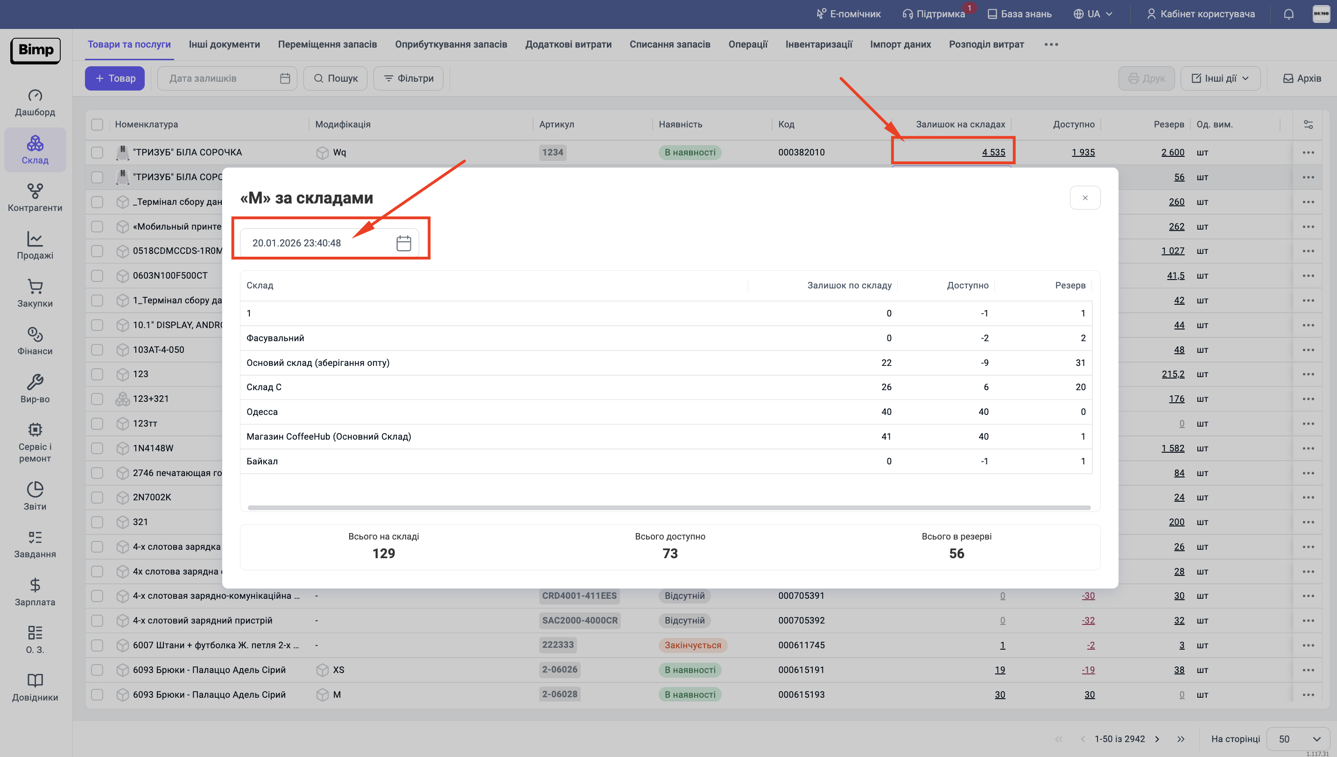
Task: Expand the per-page count dropdown
Action: 1298,739
